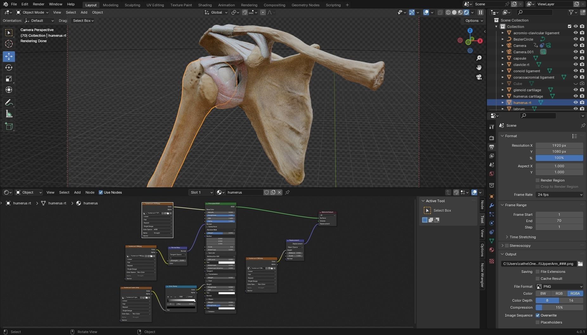The height and width of the screenshot is (335, 587).
Task: Select RGB color mode button
Action: click(x=559, y=293)
